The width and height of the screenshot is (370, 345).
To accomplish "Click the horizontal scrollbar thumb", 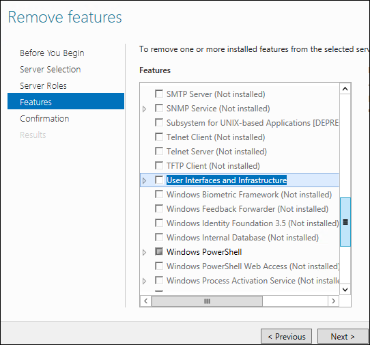I will 207,301.
